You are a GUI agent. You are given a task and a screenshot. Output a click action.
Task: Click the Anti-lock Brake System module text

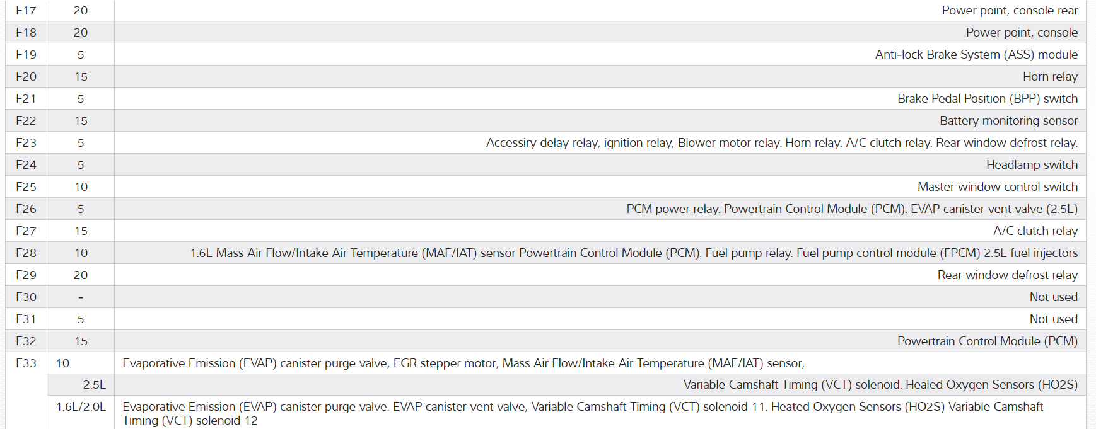pyautogui.click(x=976, y=55)
